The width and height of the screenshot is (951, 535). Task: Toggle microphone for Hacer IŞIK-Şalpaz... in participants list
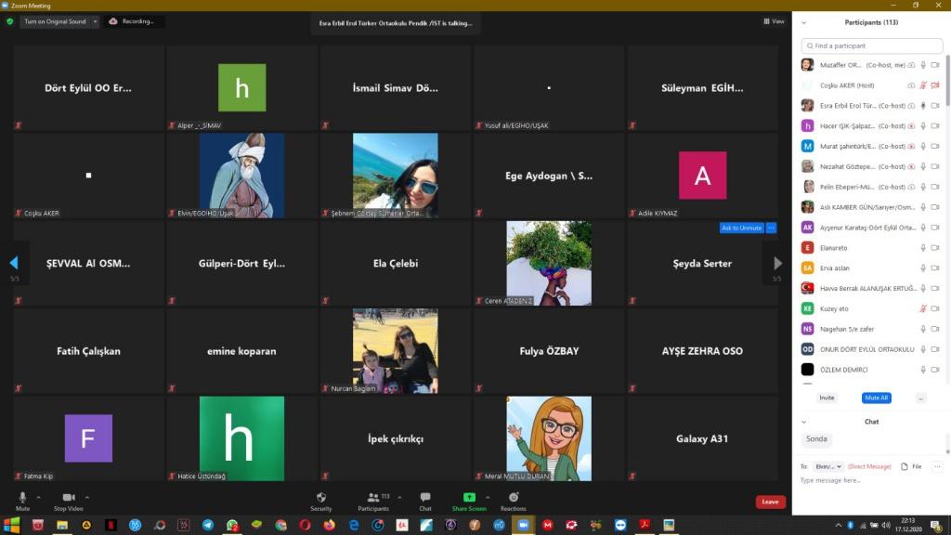tap(923, 126)
